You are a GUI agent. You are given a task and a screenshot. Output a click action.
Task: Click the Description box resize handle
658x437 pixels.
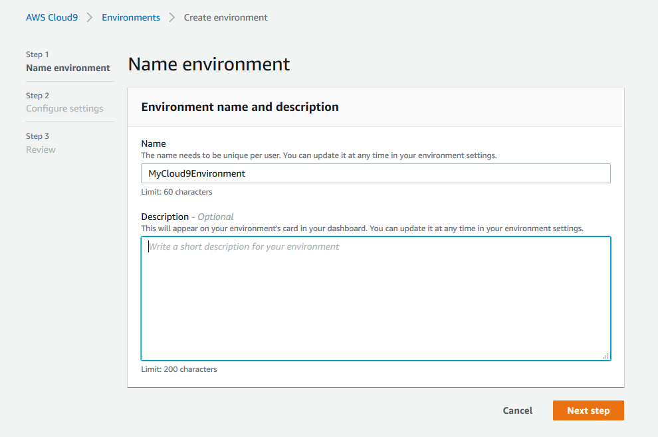605,356
